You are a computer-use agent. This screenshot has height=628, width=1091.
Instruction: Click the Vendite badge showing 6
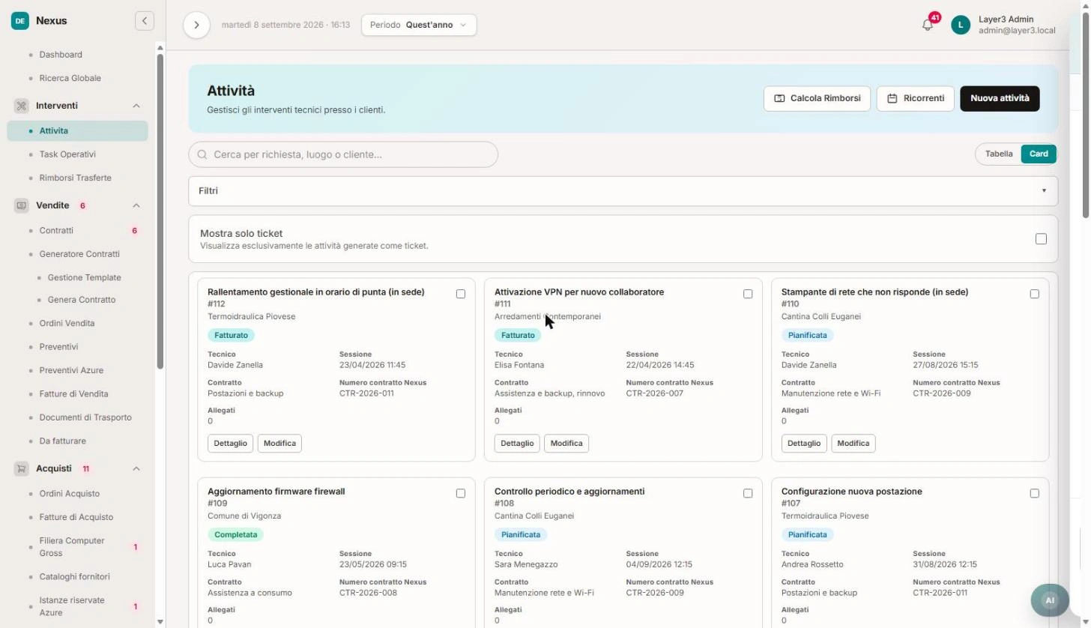click(x=82, y=205)
